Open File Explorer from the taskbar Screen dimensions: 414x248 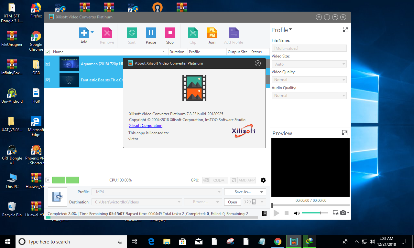coord(167,242)
